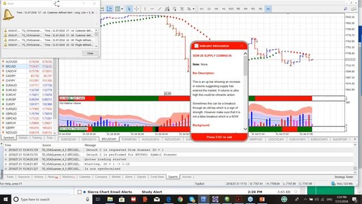
Task: Switch chart to M1 timeframe
Action: click(268, 9)
